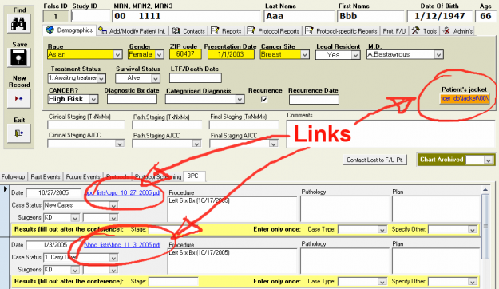This screenshot has height=289, width=499.
Task: Open the Admin's tab
Action: coord(457,31)
